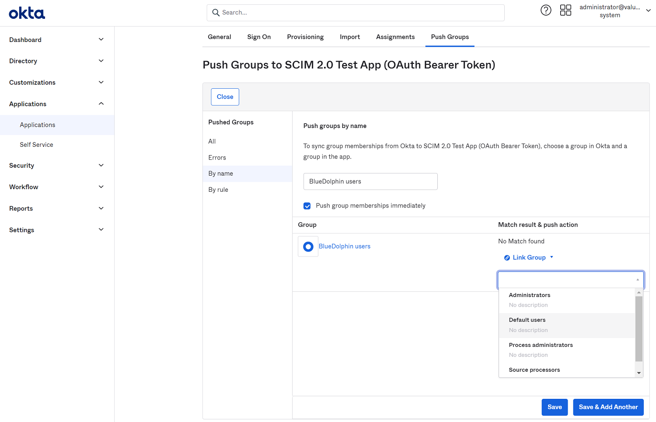The image size is (656, 422).
Task: Click the administrator@valu... account name
Action: click(x=610, y=7)
